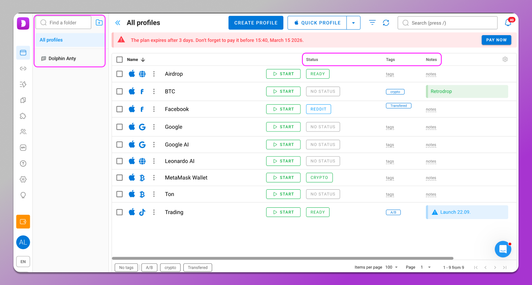
Task: Open the table column settings gear
Action: click(x=505, y=60)
